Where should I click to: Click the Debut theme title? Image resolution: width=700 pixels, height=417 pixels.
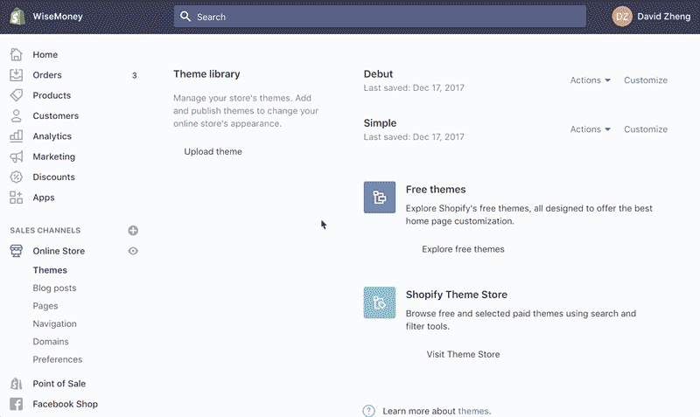point(378,74)
